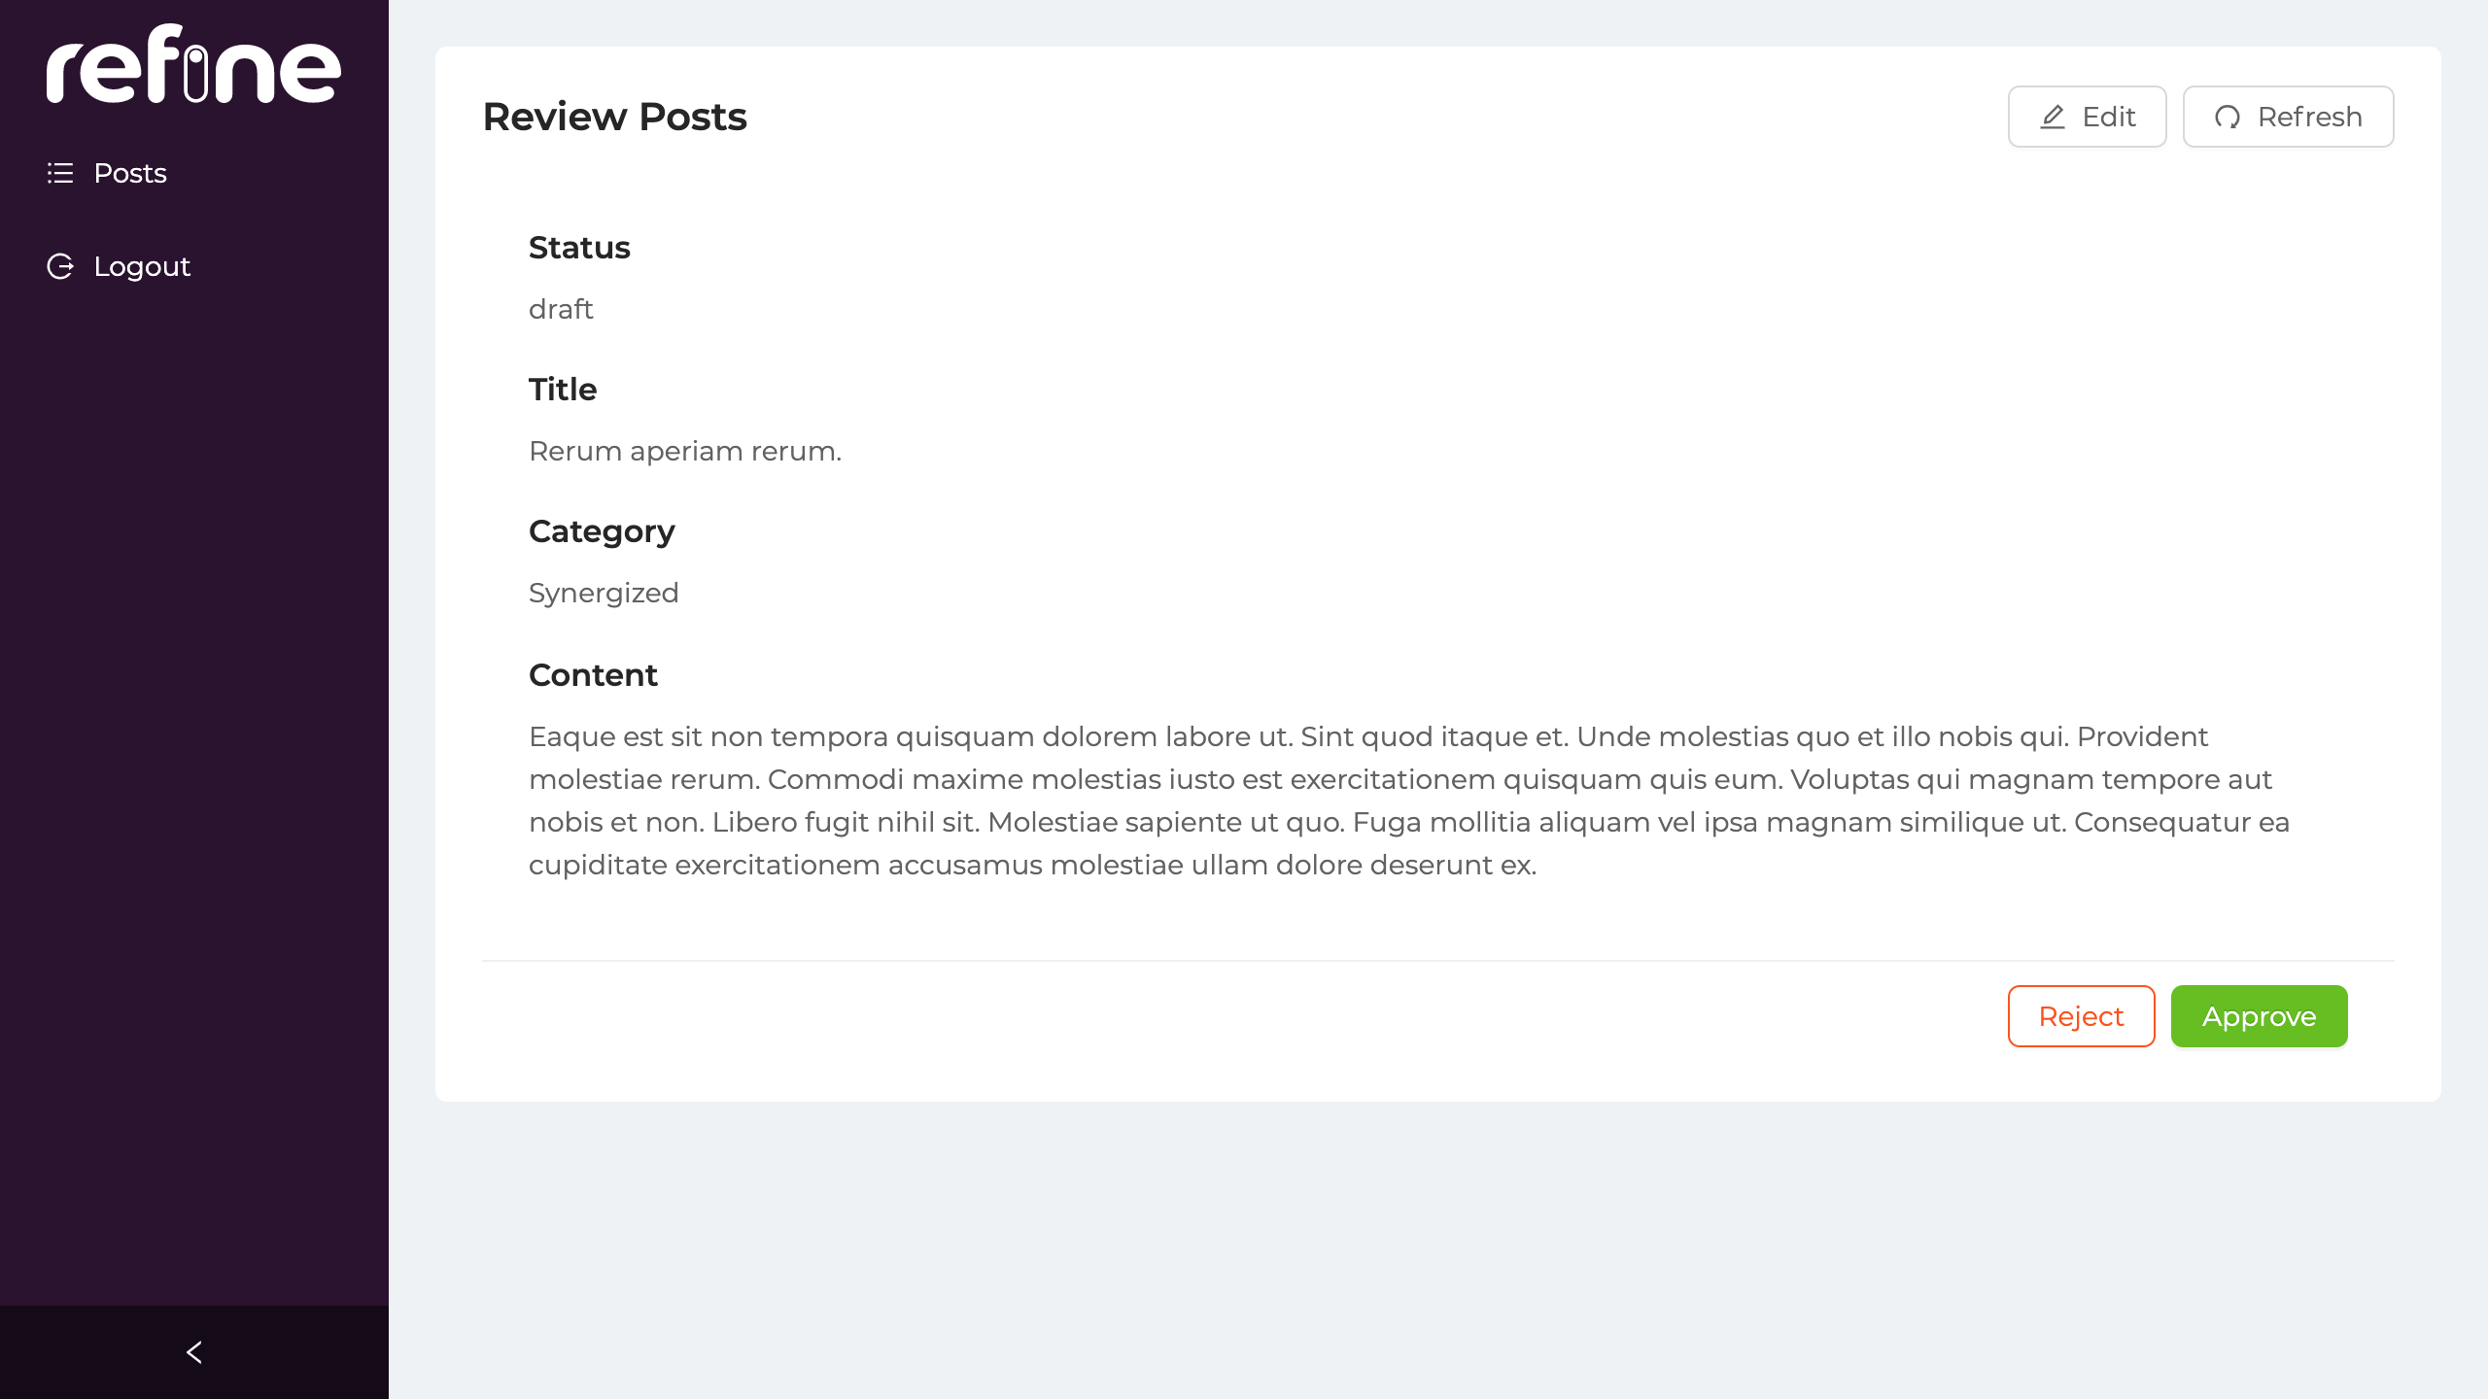Viewport: 2488px width, 1399px height.
Task: Click the Review Posts page heading
Action: (614, 116)
